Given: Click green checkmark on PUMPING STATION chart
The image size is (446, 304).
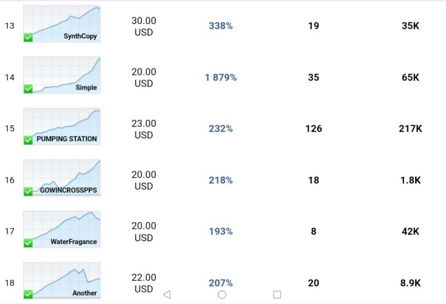Looking at the screenshot, I should click(x=28, y=140).
